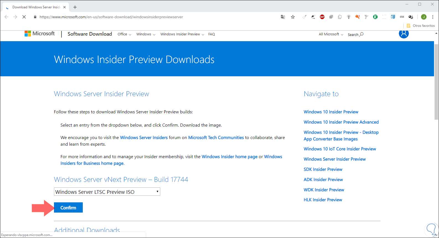
Task: Bookmark this page with the star icon
Action: [293, 17]
